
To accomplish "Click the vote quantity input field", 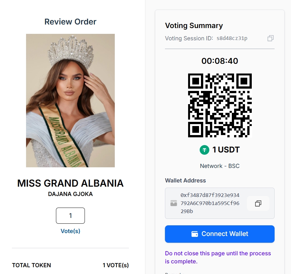I will pyautogui.click(x=70, y=216).
